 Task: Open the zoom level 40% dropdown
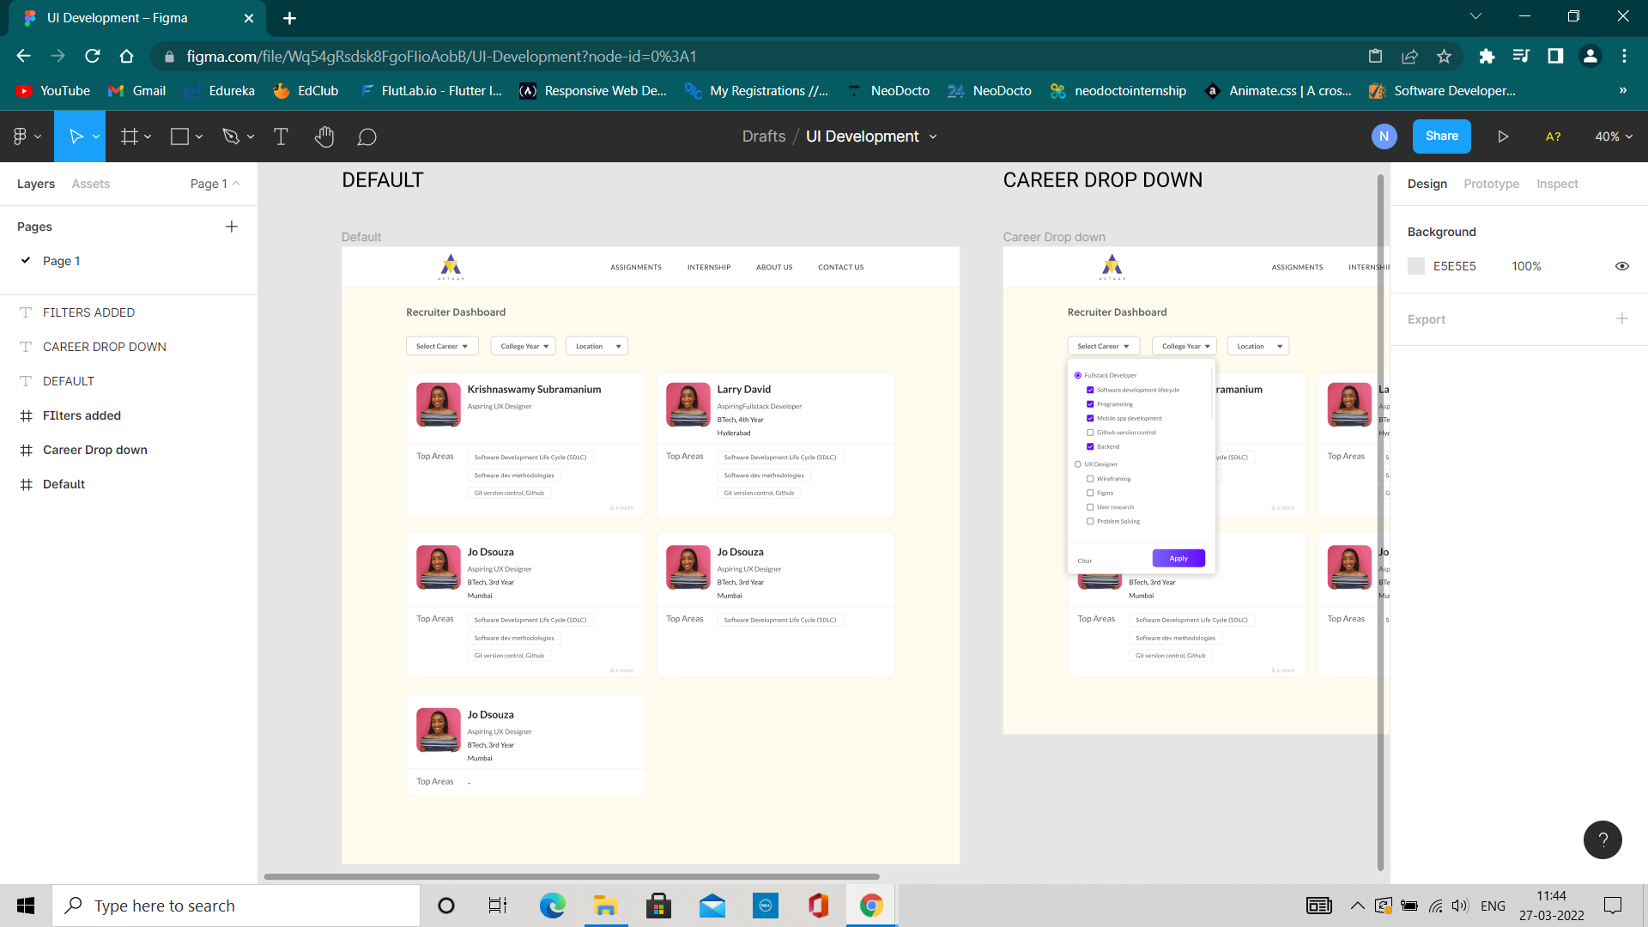pos(1614,136)
